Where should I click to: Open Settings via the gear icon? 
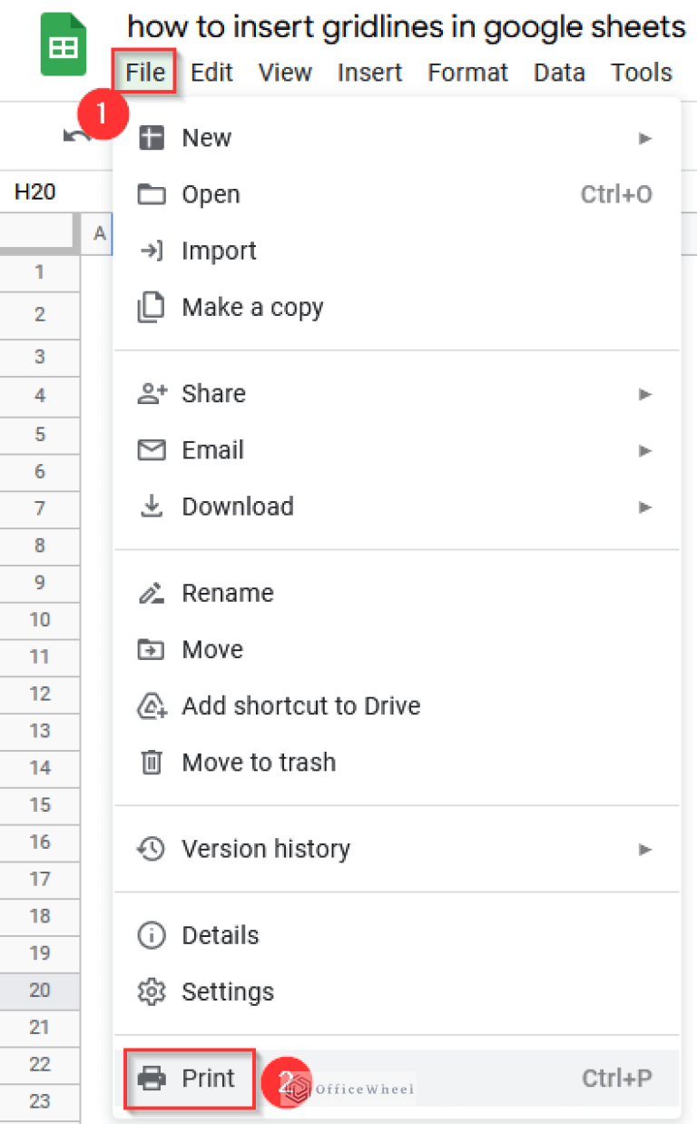(152, 991)
